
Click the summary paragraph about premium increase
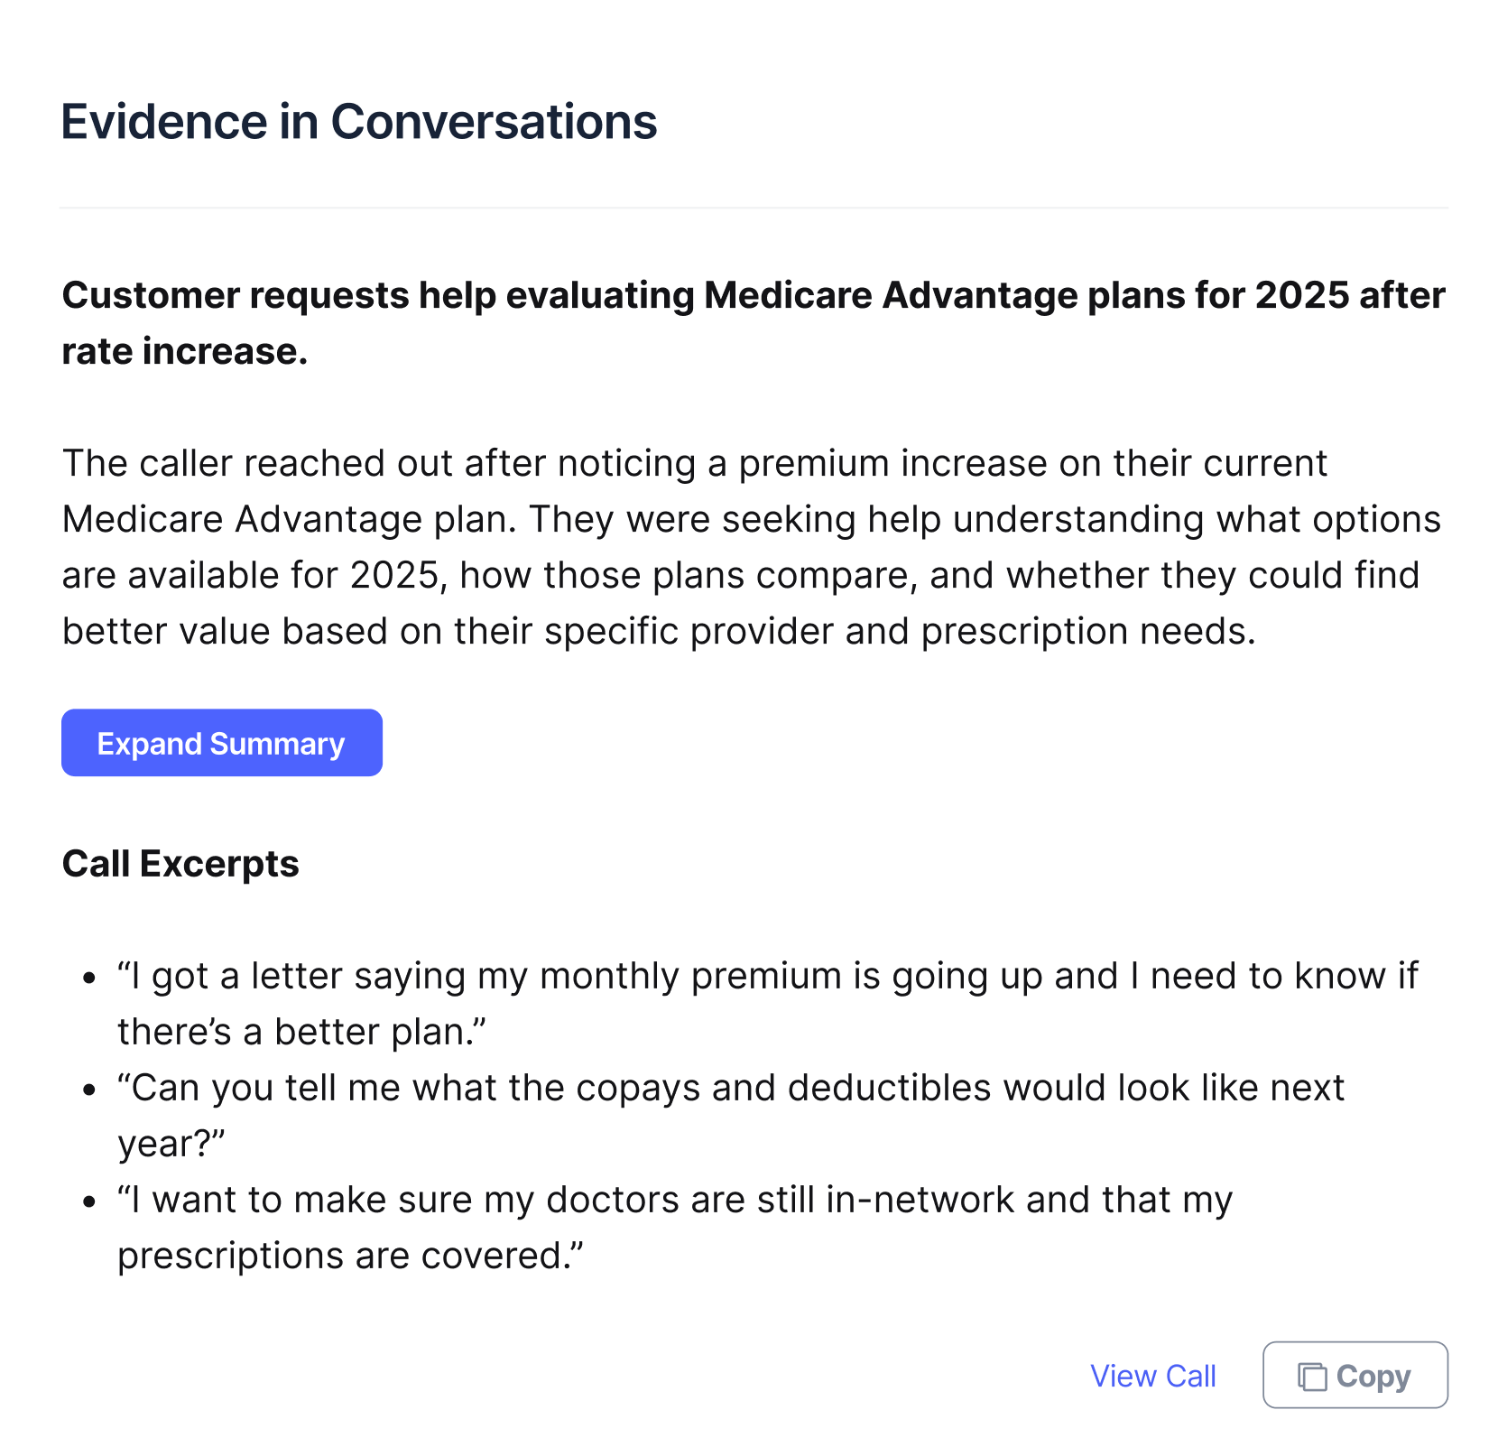749,547
